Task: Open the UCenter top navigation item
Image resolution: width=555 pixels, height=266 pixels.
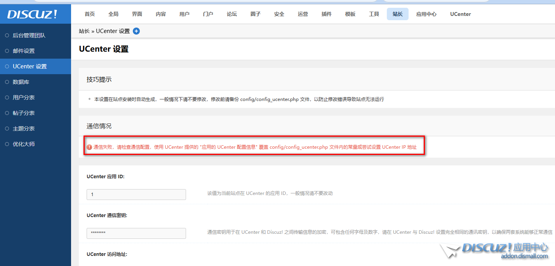Action: click(x=460, y=14)
